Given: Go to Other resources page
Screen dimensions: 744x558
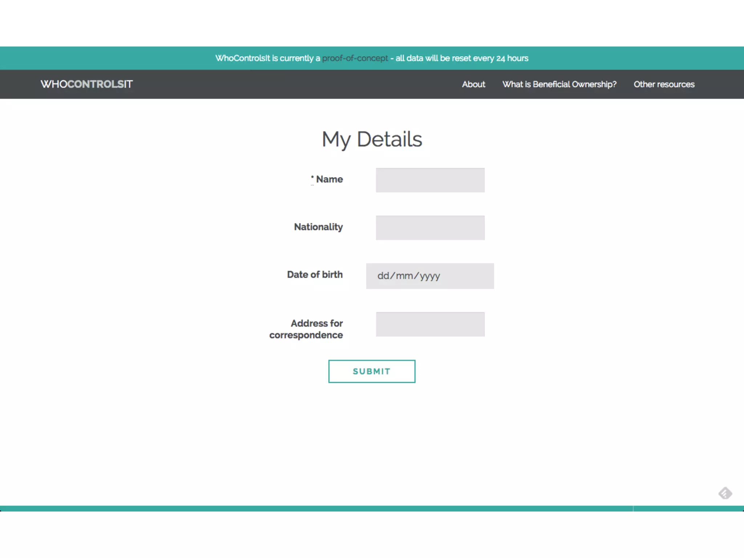Looking at the screenshot, I should point(664,84).
